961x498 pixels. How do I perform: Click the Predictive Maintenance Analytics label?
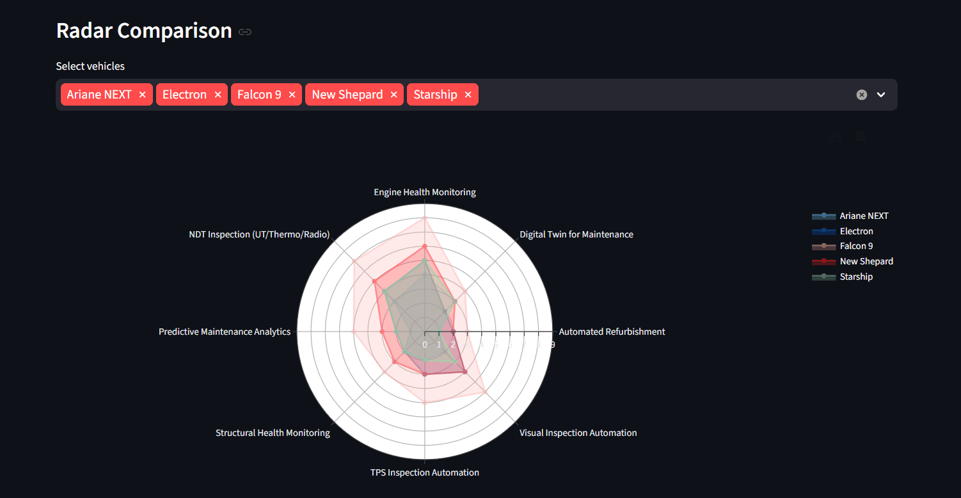(x=225, y=332)
